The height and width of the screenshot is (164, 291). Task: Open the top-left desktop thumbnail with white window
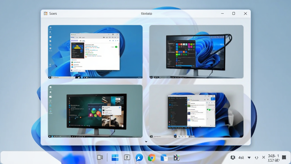[x=95, y=52]
